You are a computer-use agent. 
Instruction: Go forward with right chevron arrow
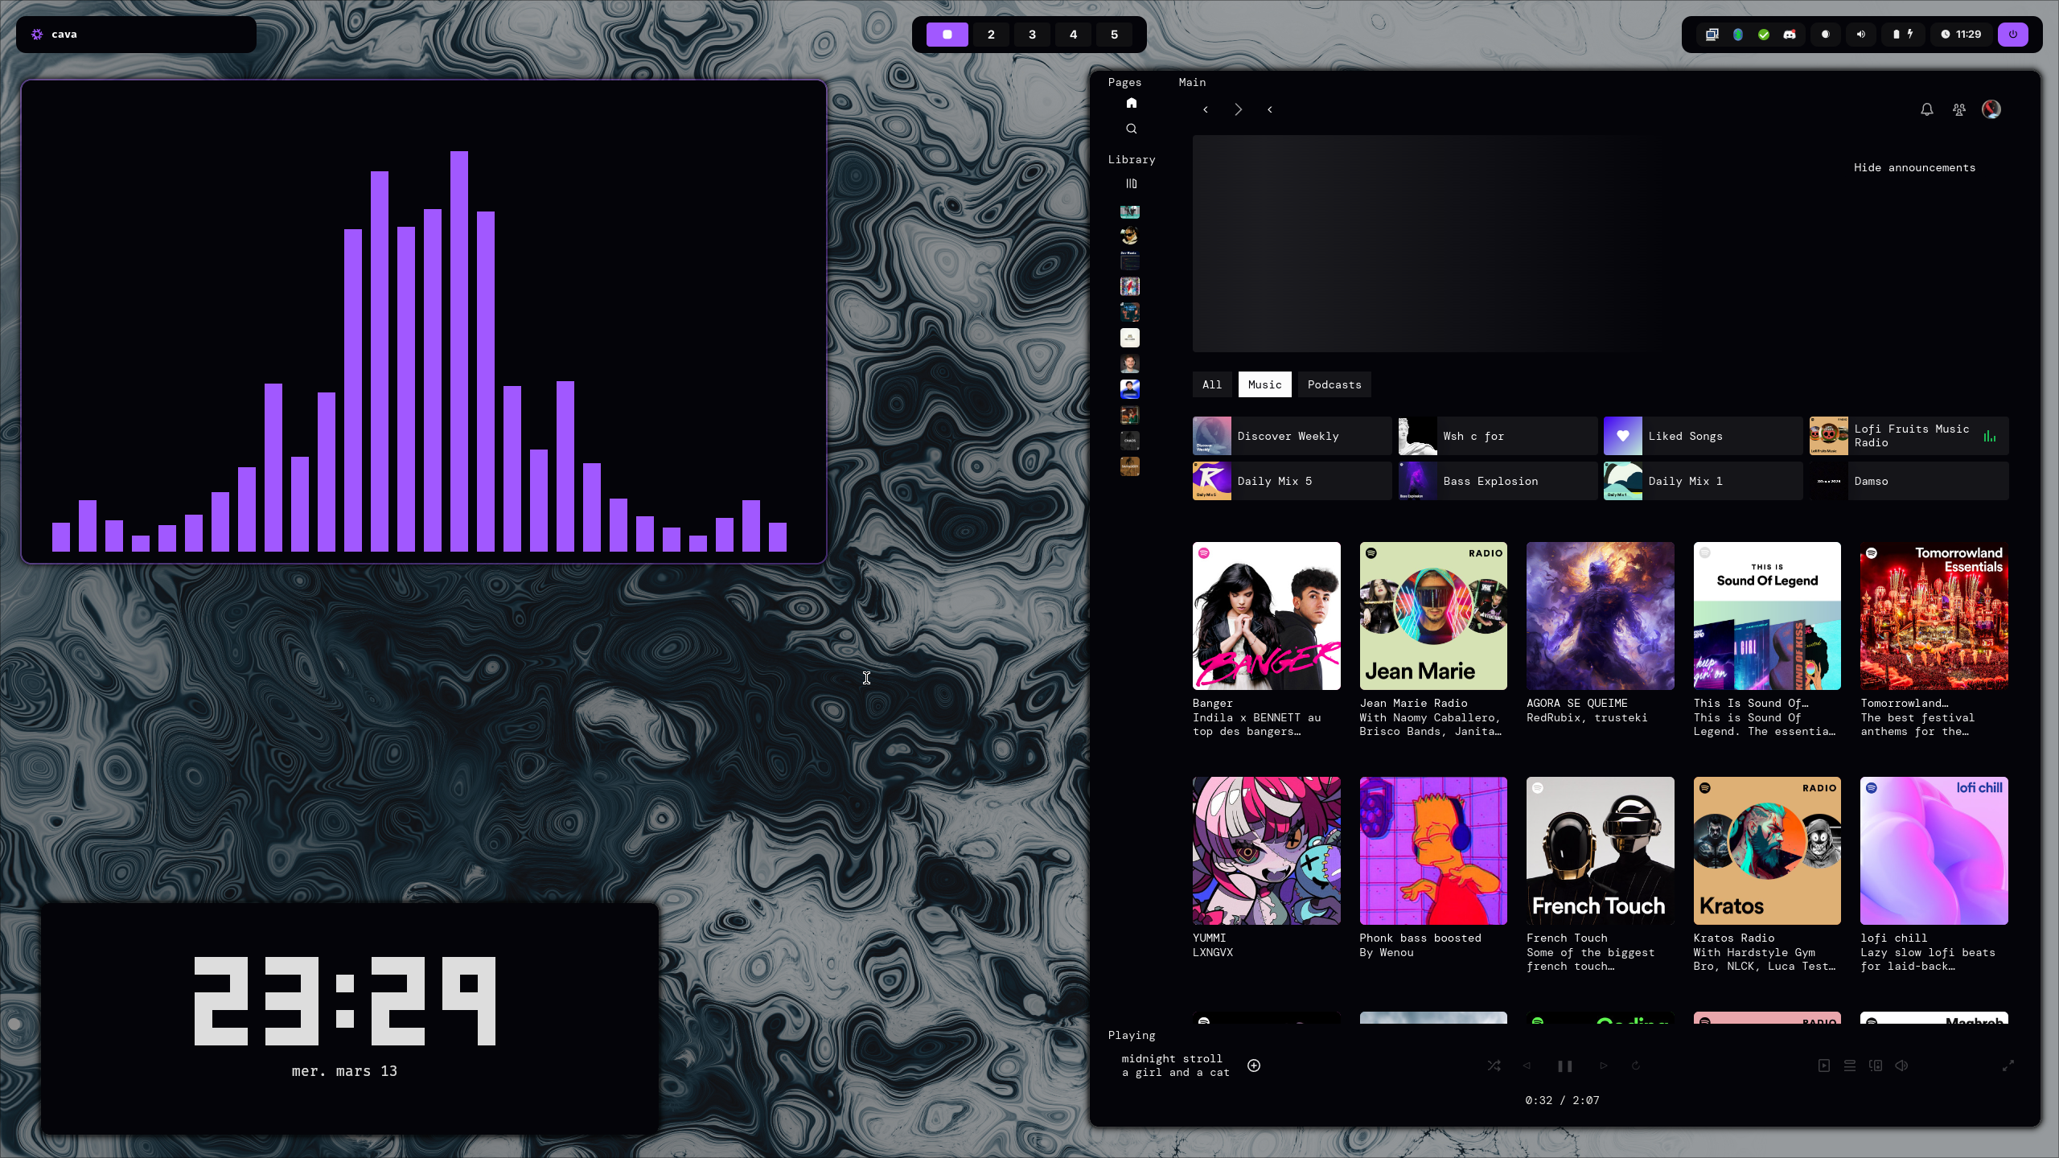pyautogui.click(x=1238, y=109)
